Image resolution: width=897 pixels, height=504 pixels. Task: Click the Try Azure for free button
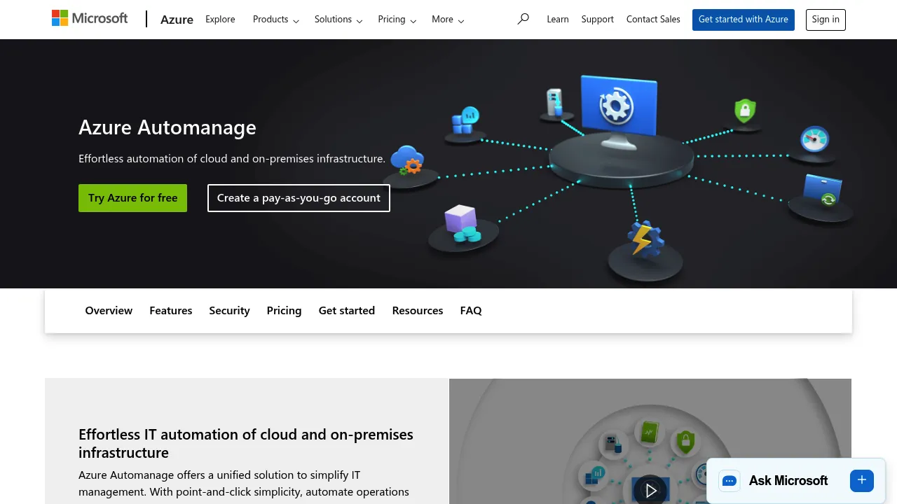pos(133,198)
